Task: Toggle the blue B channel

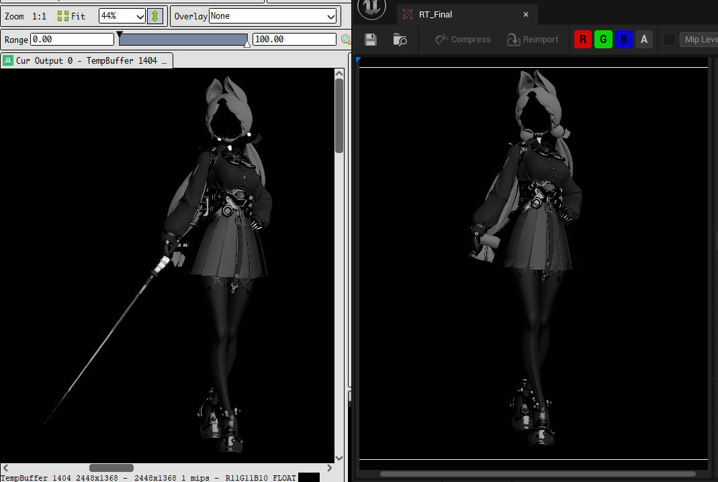Action: point(623,40)
